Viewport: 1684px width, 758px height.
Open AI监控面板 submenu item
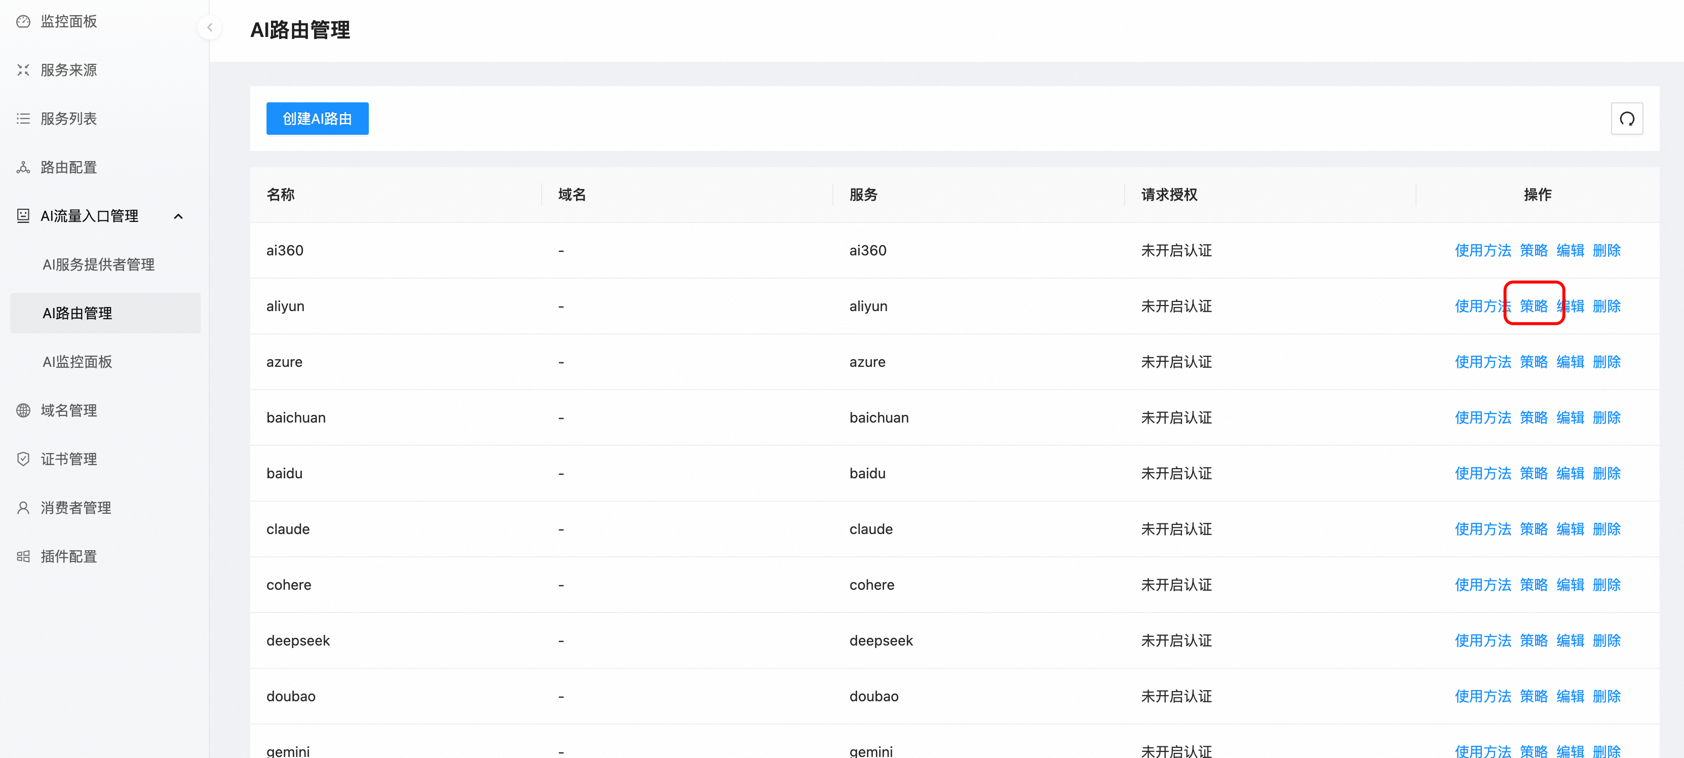[x=77, y=362]
